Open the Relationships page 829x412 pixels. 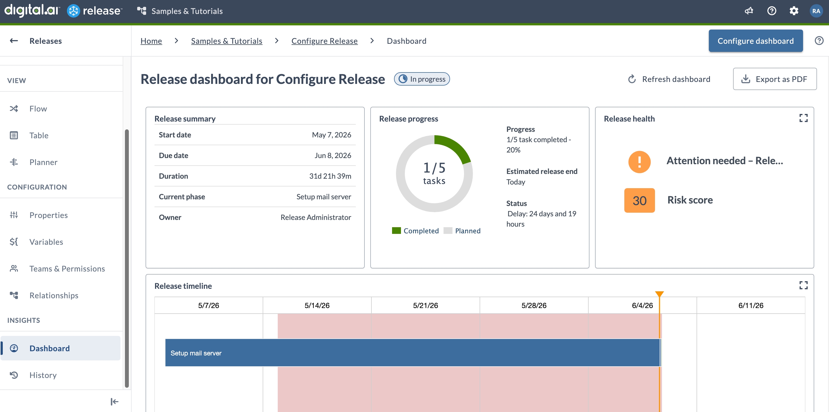tap(61, 295)
